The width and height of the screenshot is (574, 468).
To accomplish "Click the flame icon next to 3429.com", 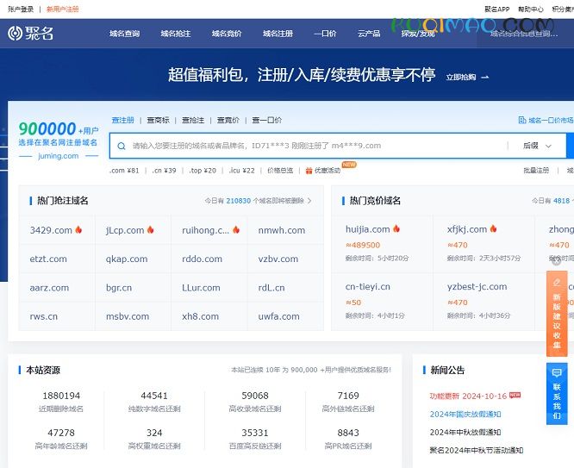I will [78, 229].
